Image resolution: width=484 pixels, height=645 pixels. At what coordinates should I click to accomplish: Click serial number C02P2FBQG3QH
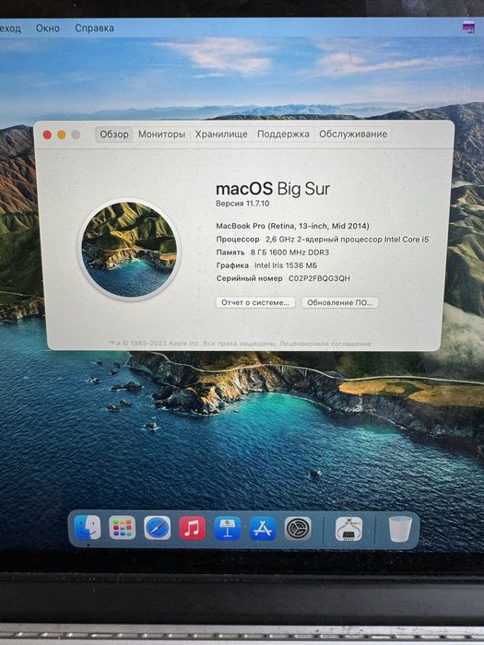(319, 278)
